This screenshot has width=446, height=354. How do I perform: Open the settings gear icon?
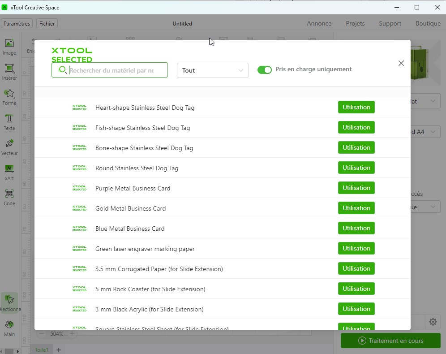[433, 322]
